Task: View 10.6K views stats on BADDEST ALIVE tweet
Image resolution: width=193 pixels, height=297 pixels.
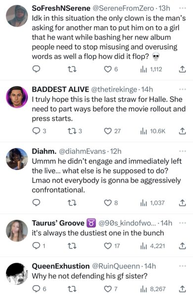Action: point(152,131)
